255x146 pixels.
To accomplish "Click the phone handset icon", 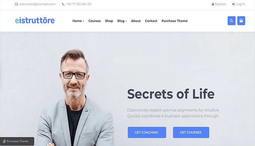I will point(63,4).
